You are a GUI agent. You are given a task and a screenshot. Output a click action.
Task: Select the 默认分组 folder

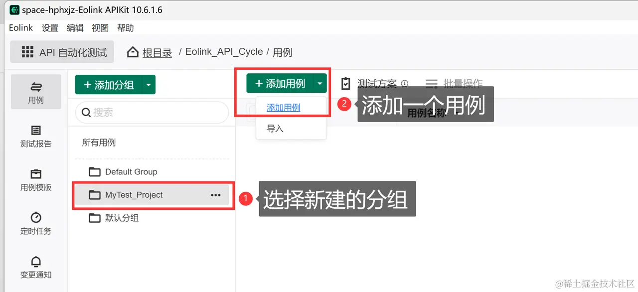[x=152, y=218]
